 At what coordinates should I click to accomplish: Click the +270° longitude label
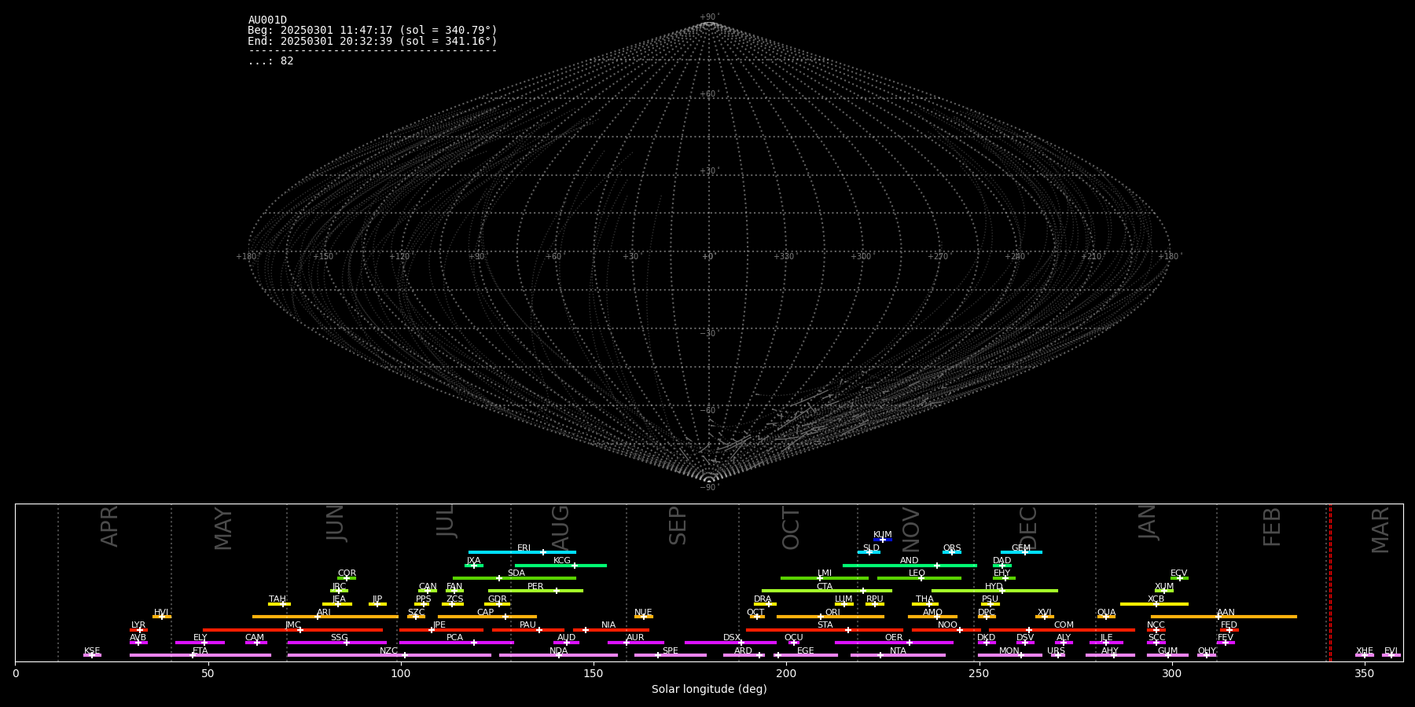point(938,257)
